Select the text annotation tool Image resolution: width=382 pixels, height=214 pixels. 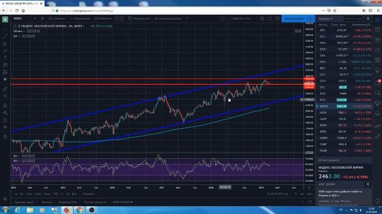[5, 58]
